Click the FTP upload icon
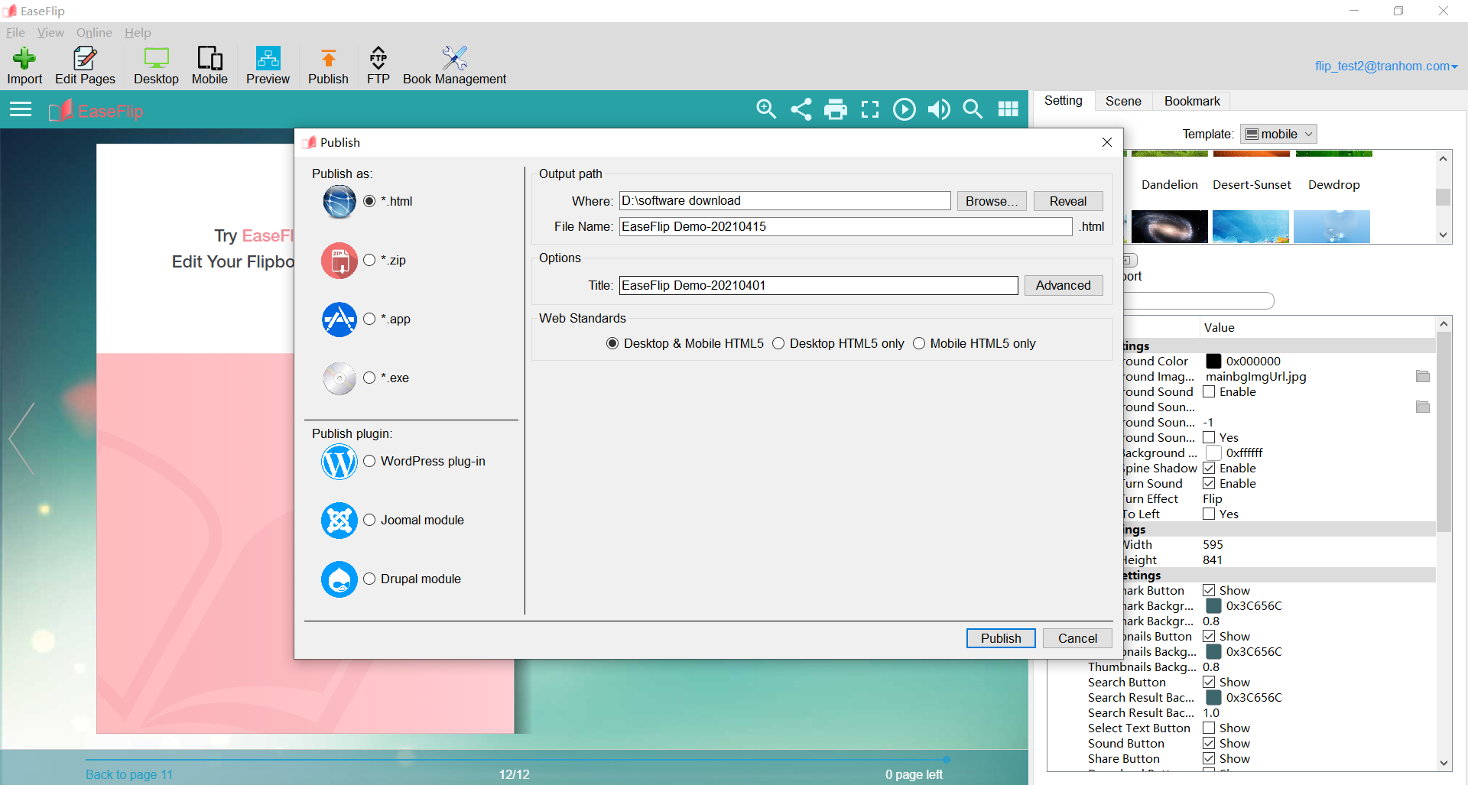The image size is (1468, 785). click(x=378, y=66)
